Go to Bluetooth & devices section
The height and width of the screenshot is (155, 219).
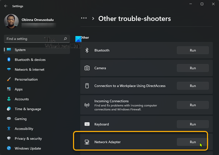[30, 60]
